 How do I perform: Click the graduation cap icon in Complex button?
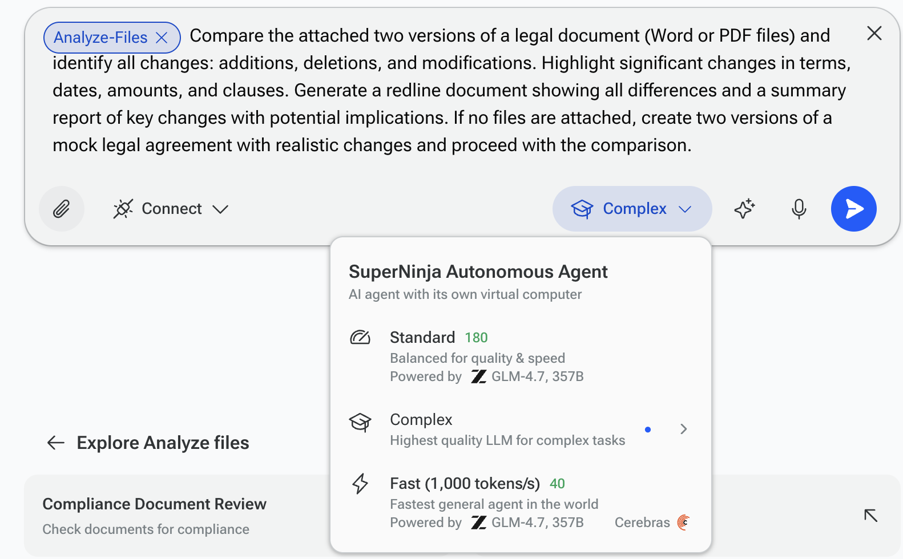pyautogui.click(x=582, y=209)
